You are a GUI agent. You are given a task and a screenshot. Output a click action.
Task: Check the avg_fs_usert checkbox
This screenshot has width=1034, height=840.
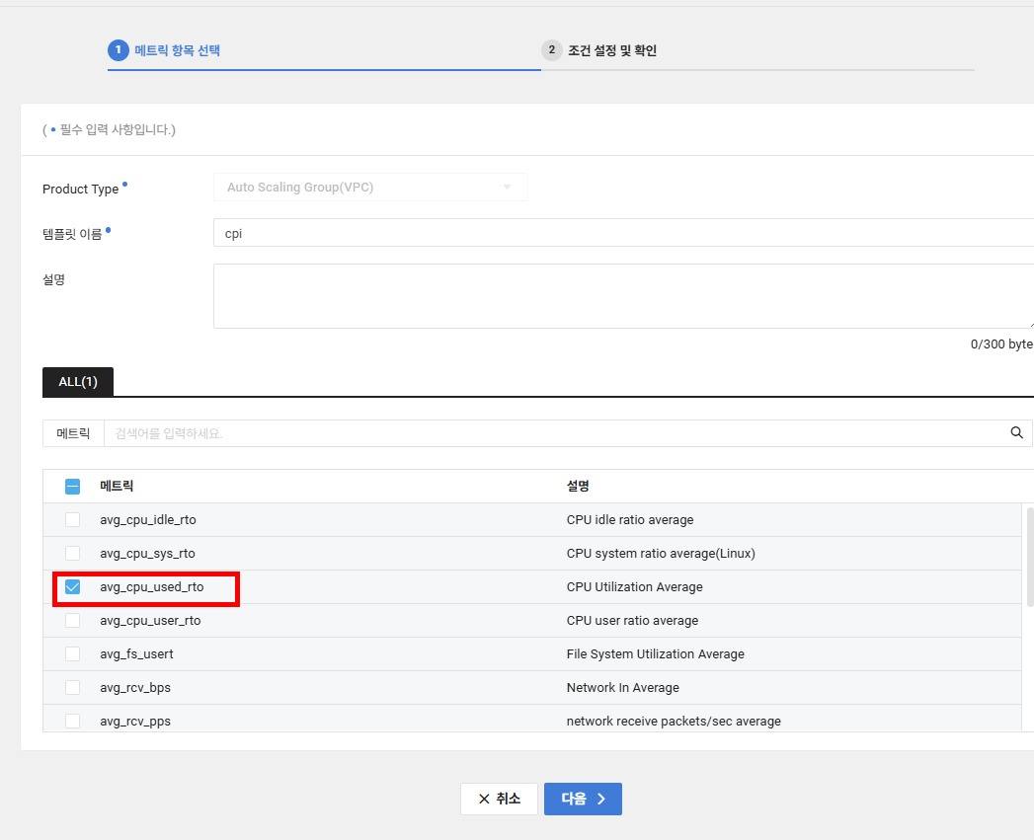[72, 654]
